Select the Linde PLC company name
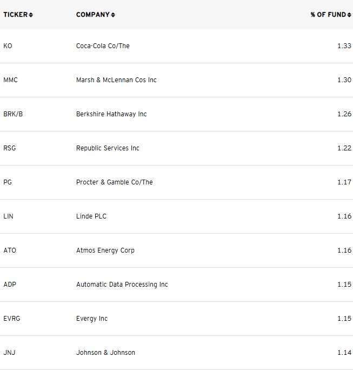 91,216
